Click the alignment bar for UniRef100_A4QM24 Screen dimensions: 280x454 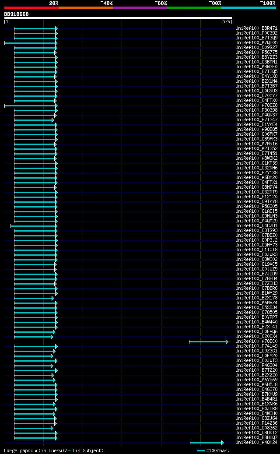[x=207, y=443]
